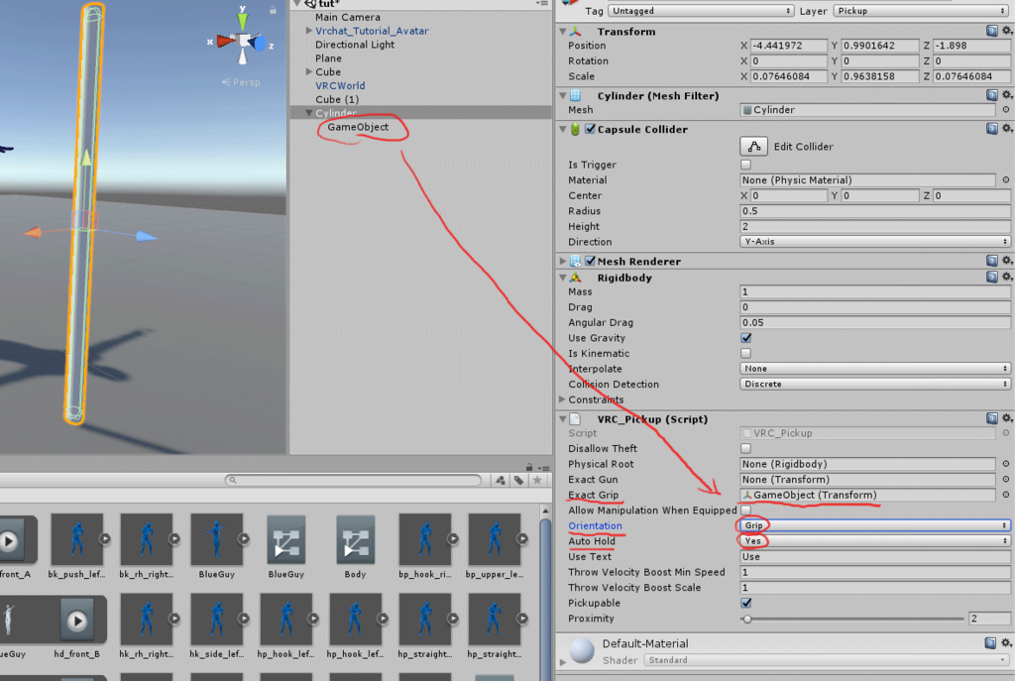The width and height of the screenshot is (1015, 681).
Task: Open the Tag dropdown showing Untagged
Action: (x=702, y=11)
